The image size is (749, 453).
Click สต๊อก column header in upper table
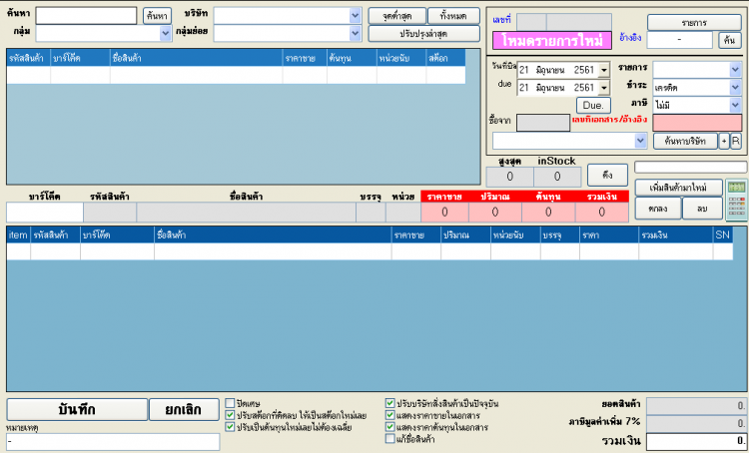click(x=445, y=58)
